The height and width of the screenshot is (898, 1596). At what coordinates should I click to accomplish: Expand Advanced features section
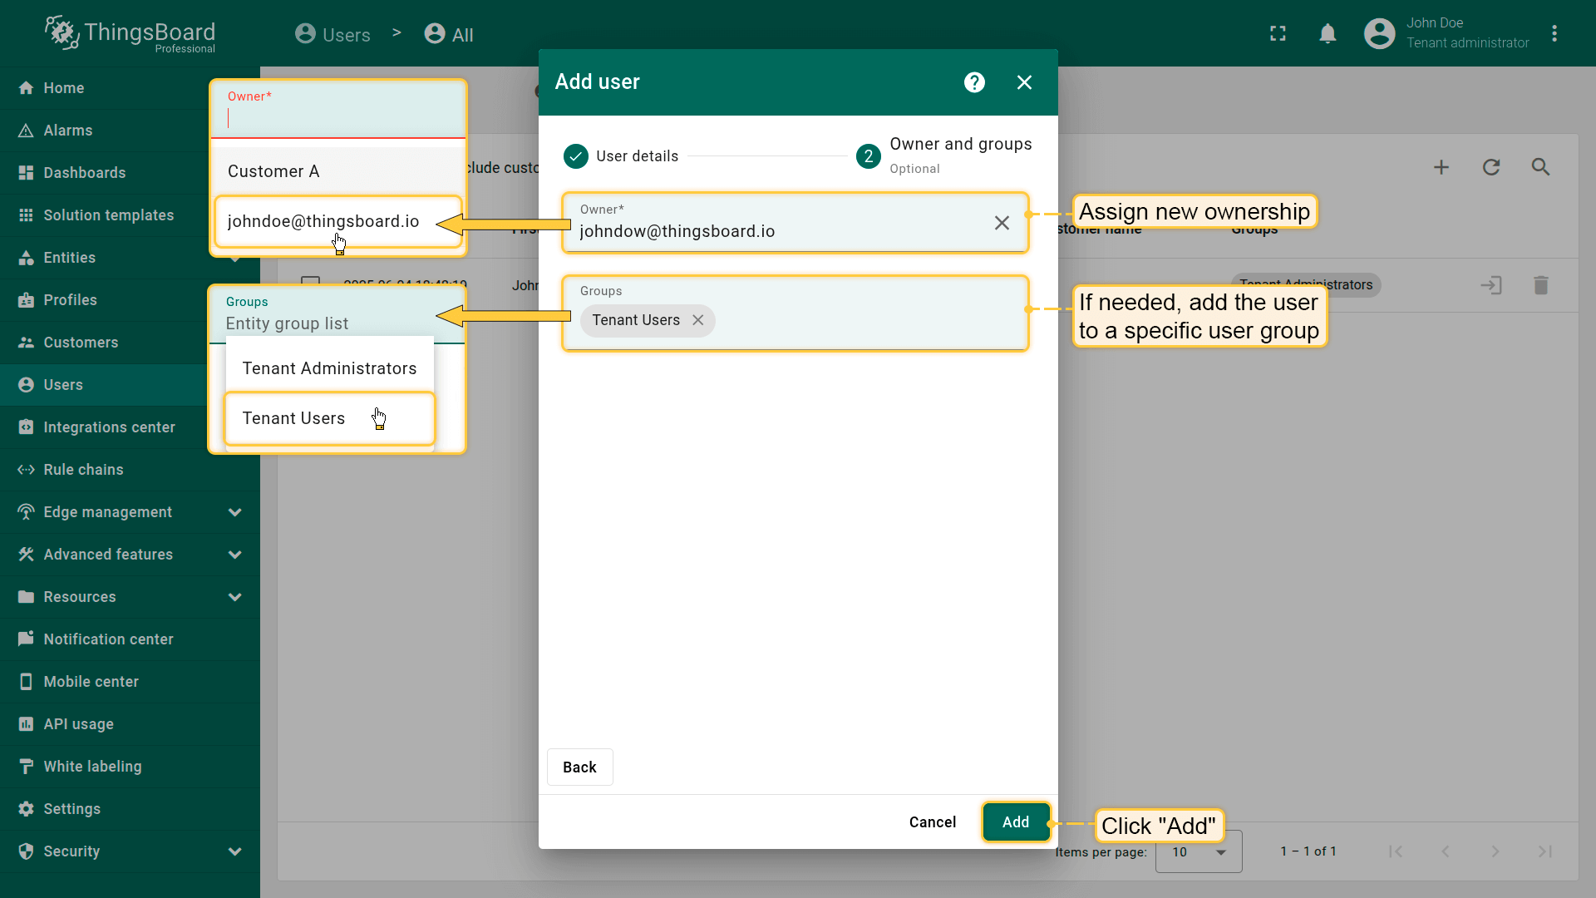[234, 555]
